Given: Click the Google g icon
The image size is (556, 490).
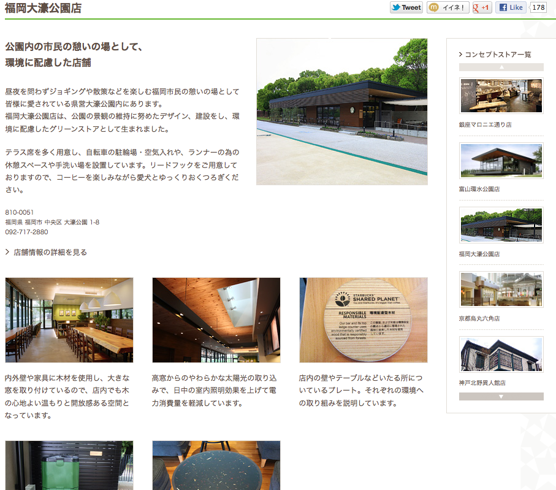Looking at the screenshot, I should point(476,8).
